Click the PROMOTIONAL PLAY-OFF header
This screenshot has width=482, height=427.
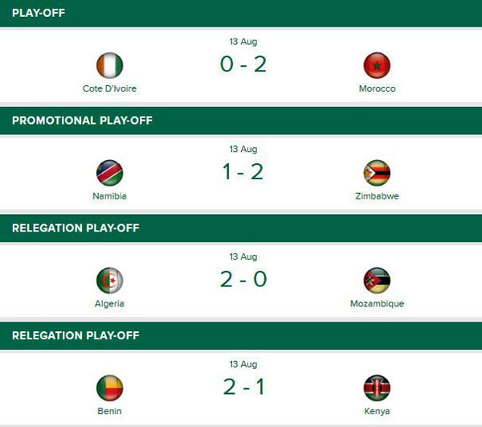(82, 121)
